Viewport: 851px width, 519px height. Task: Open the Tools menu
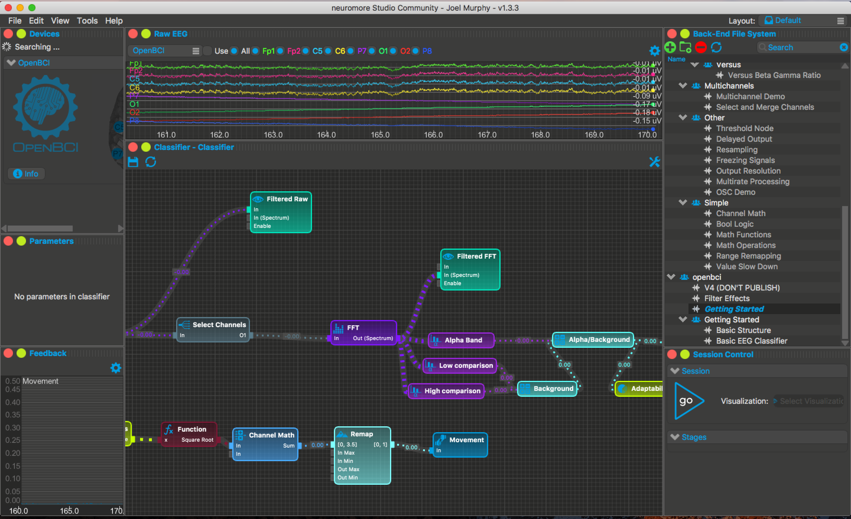(x=87, y=21)
